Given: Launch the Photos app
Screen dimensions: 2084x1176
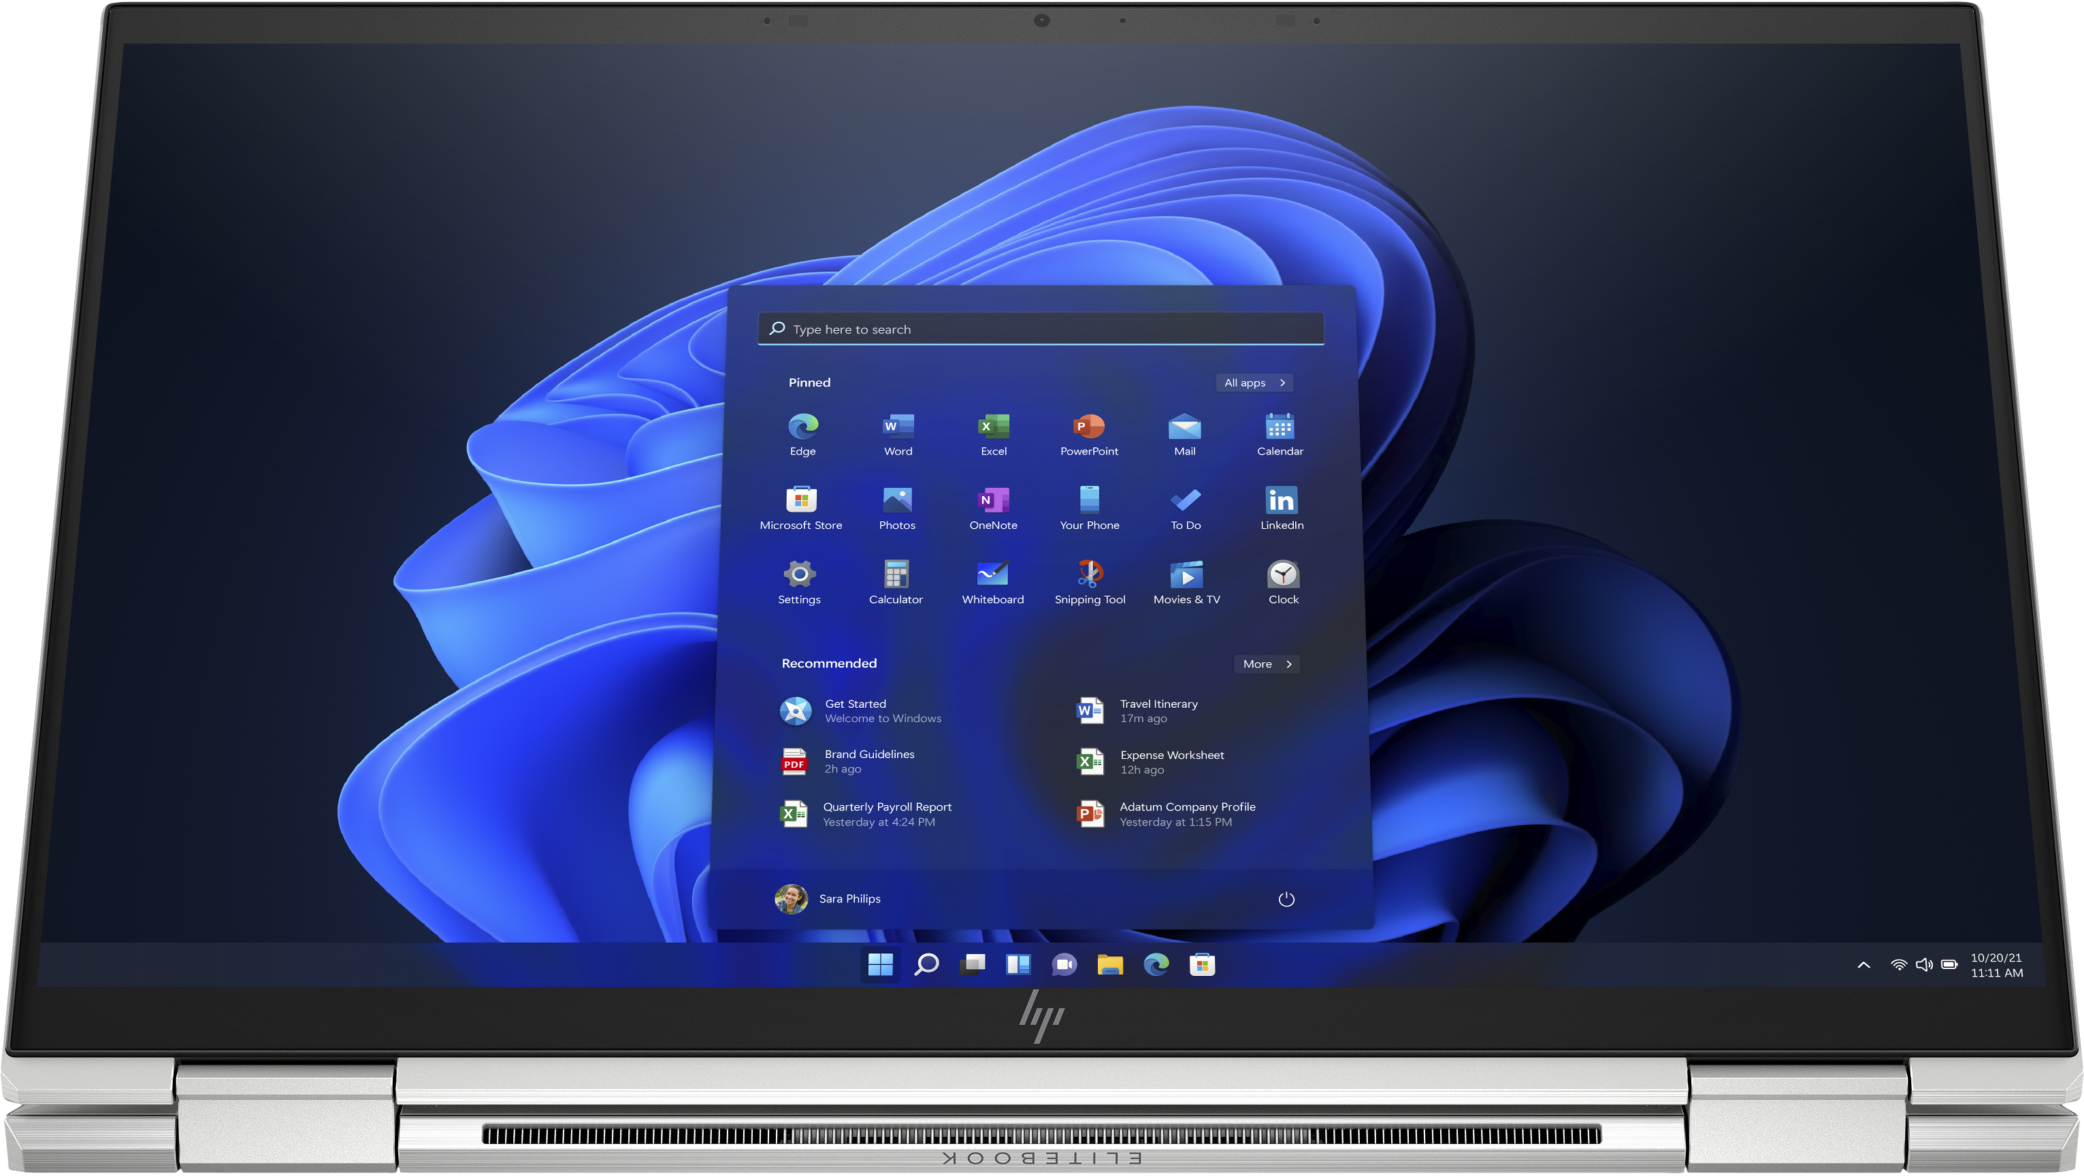Looking at the screenshot, I should 897,509.
